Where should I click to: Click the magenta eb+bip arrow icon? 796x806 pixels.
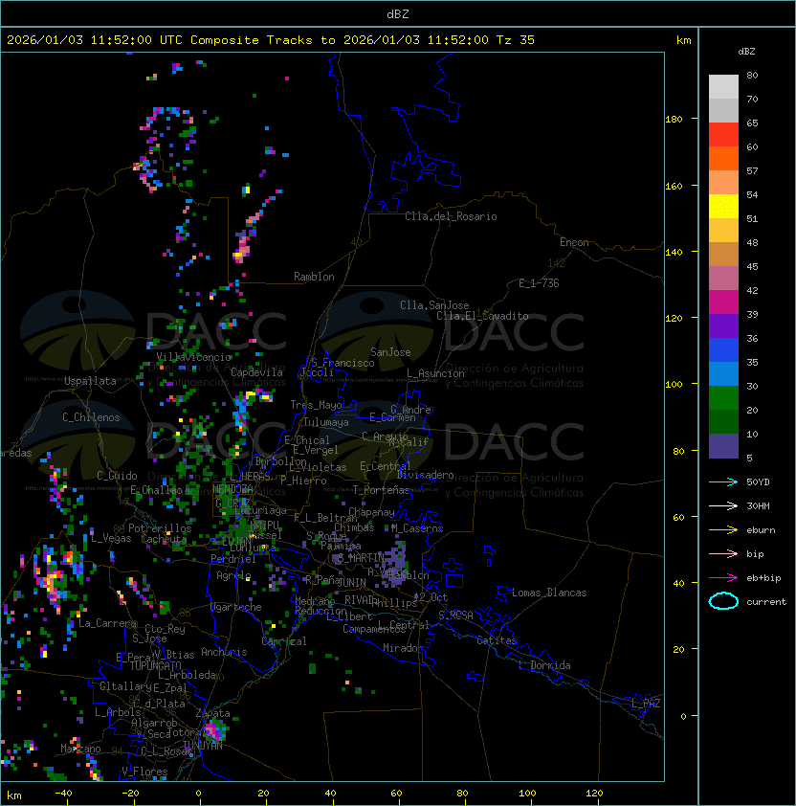tap(723, 578)
